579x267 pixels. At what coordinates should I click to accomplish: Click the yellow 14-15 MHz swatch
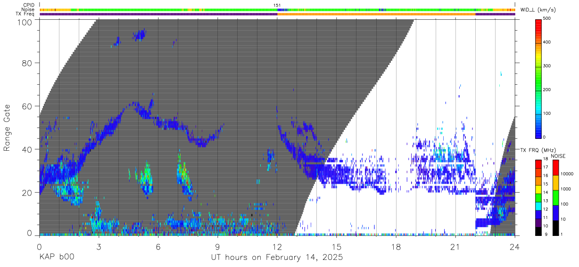[538, 189]
